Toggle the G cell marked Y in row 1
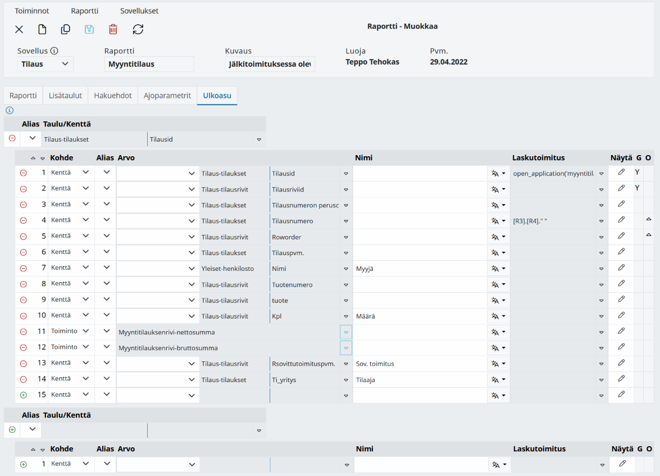Image resolution: width=660 pixels, height=476 pixels. pyautogui.click(x=638, y=173)
